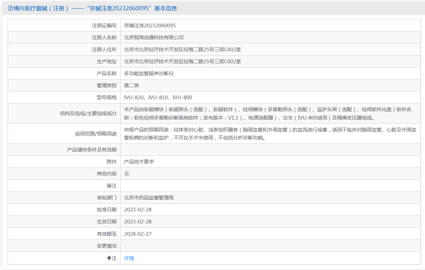Click the 批准日期 value 2023-02-28

(x=138, y=210)
